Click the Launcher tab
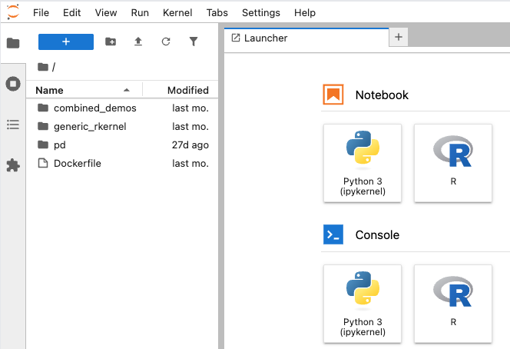The height and width of the screenshot is (349, 510). 306,38
